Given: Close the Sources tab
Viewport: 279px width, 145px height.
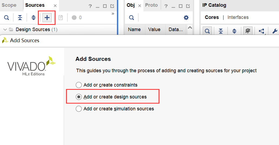Looking at the screenshot, I should pyautogui.click(x=55, y=6).
